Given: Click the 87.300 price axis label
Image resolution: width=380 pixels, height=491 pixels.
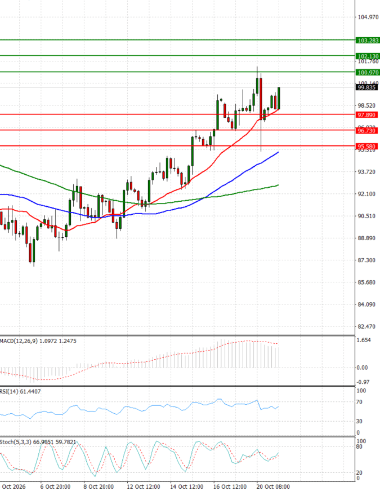Looking at the screenshot, I should [x=367, y=260].
